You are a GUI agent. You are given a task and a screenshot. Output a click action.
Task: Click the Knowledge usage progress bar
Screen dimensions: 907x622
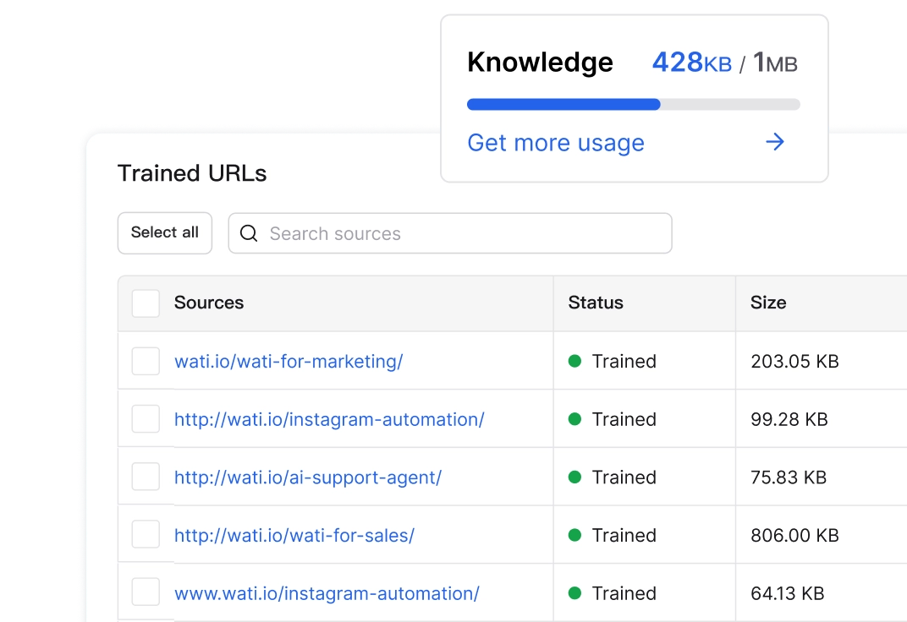click(x=633, y=105)
